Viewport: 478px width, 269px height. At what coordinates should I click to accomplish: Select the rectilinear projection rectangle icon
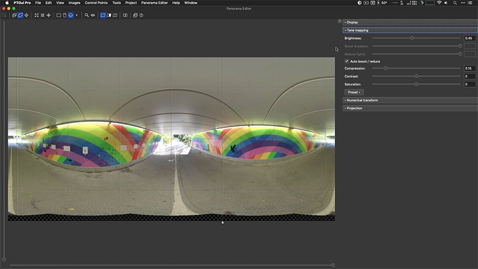58,15
